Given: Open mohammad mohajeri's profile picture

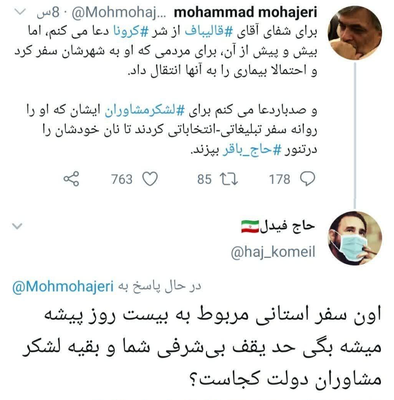Looking at the screenshot, I should (x=356, y=33).
